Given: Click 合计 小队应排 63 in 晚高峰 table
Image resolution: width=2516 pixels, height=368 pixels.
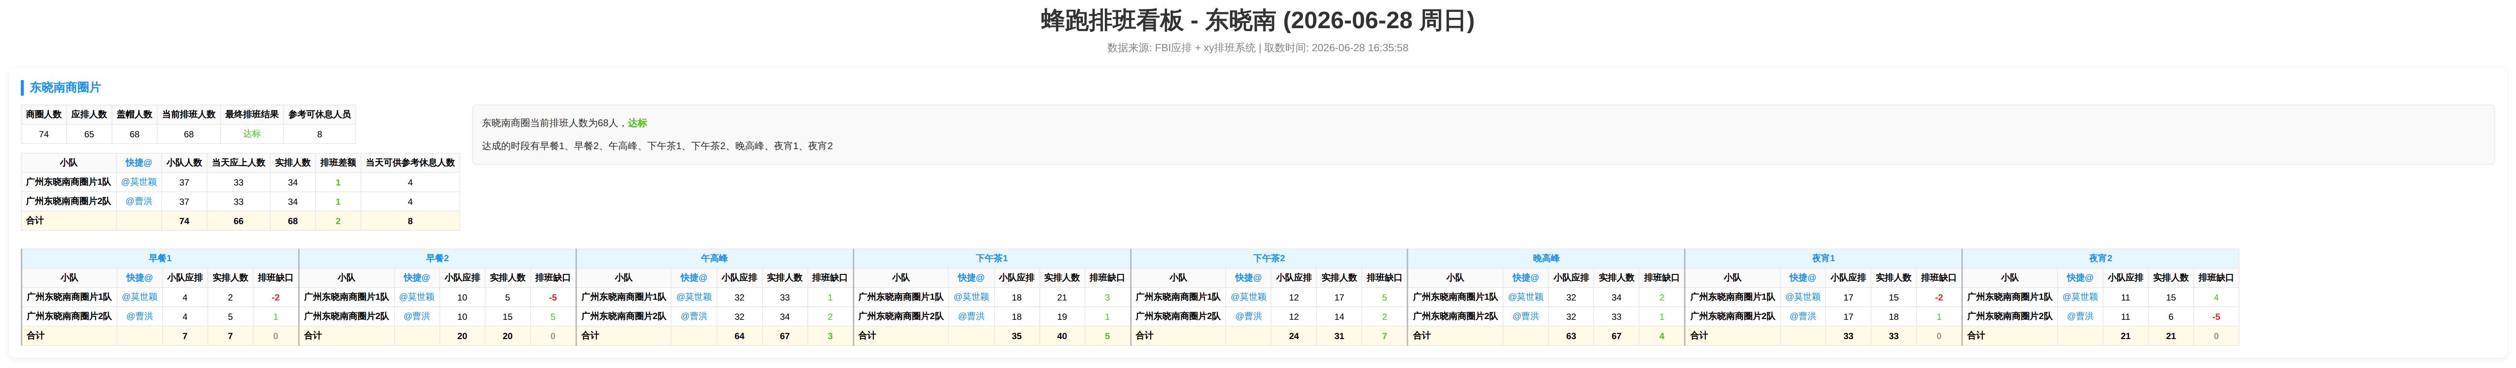Looking at the screenshot, I should pos(1571,336).
